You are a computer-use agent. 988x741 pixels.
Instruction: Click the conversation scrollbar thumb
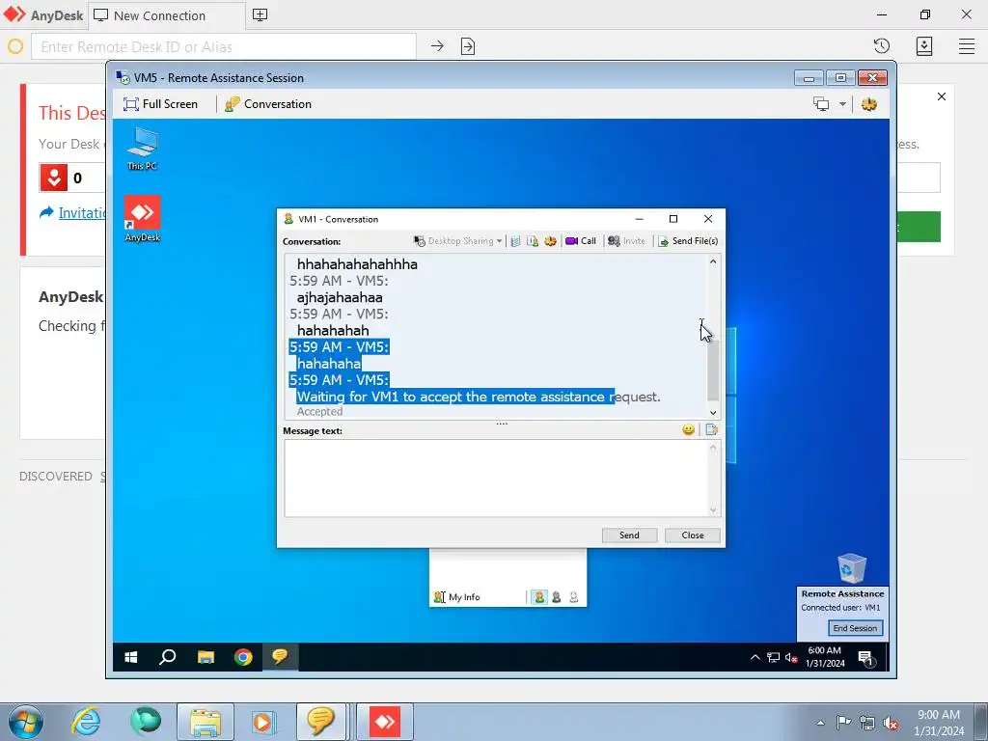(713, 371)
